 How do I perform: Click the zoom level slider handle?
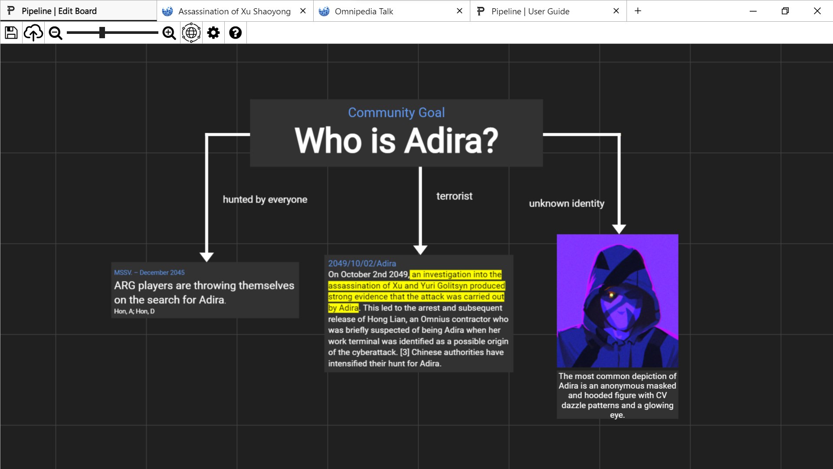pos(102,33)
